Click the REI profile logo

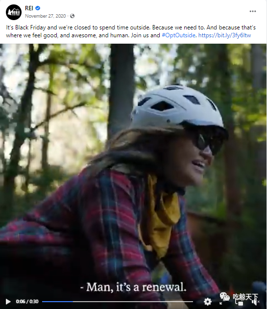click(x=14, y=12)
